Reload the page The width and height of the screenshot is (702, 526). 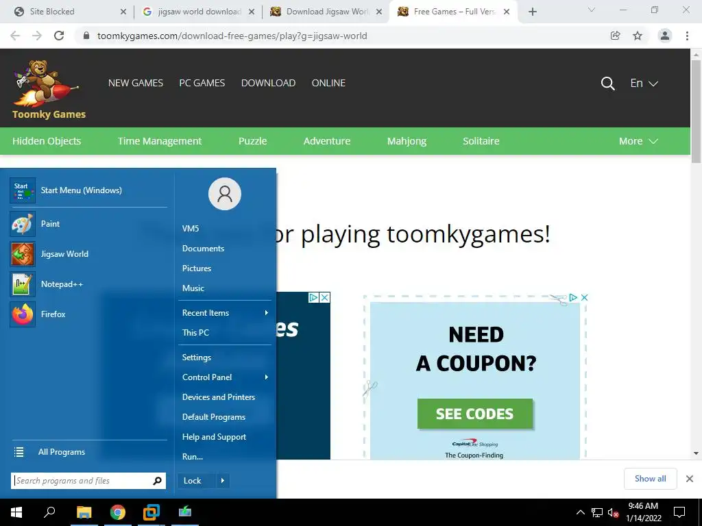(x=59, y=36)
